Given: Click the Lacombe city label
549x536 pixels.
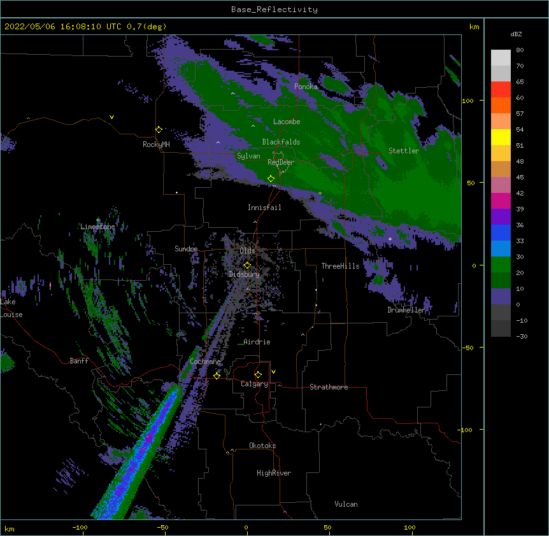Looking at the screenshot, I should click(x=287, y=122).
